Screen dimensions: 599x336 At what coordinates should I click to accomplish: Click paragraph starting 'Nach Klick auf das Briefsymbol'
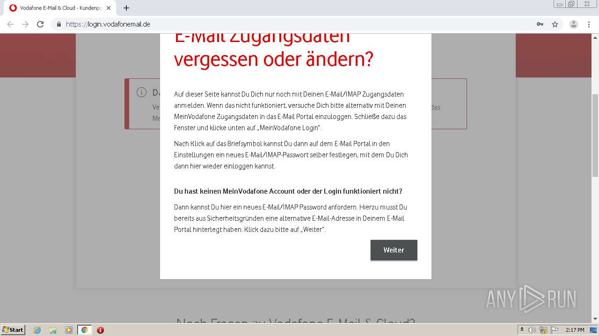[291, 155]
